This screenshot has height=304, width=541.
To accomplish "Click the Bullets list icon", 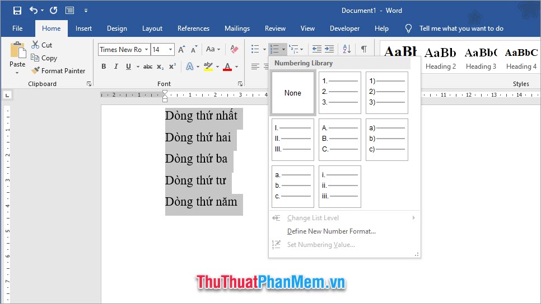I will pyautogui.click(x=255, y=49).
